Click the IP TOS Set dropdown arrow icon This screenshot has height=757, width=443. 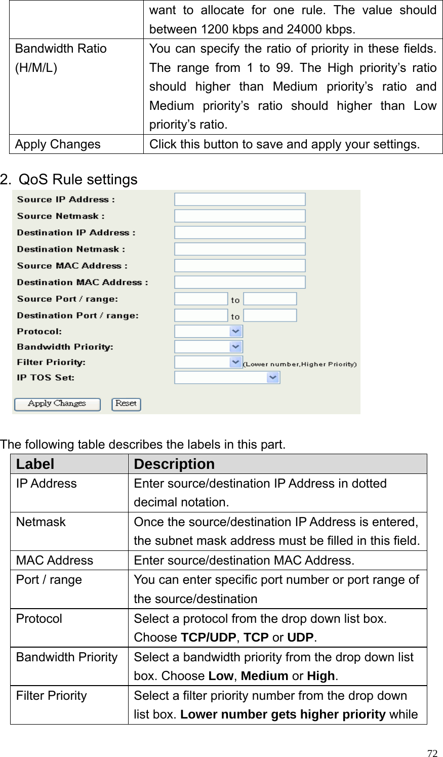click(273, 377)
